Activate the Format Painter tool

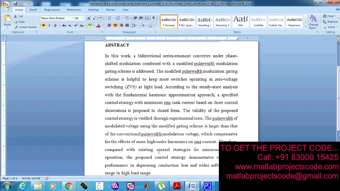pos(25,27)
